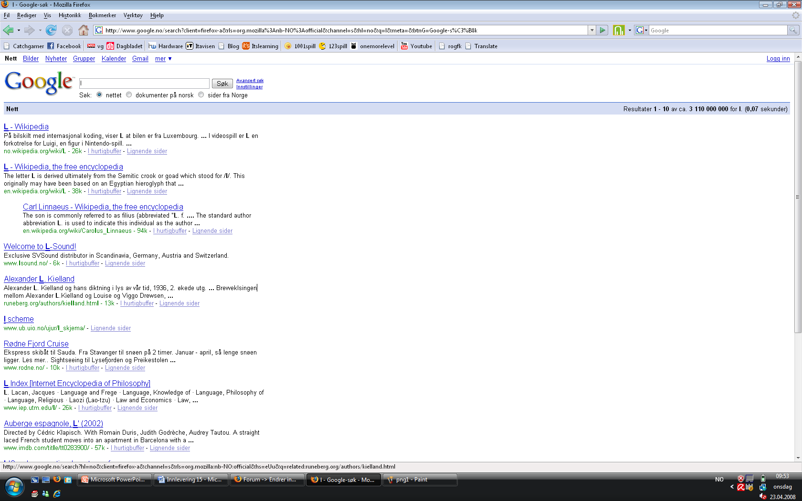Open the Fil menu

[7, 15]
